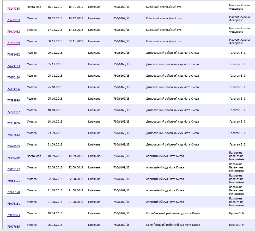Open decision link 76053197

pyautogui.click(x=14, y=169)
